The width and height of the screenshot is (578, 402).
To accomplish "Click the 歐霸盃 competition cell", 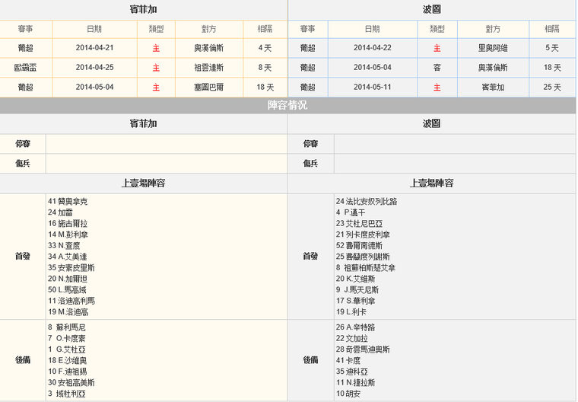I will tap(25, 68).
